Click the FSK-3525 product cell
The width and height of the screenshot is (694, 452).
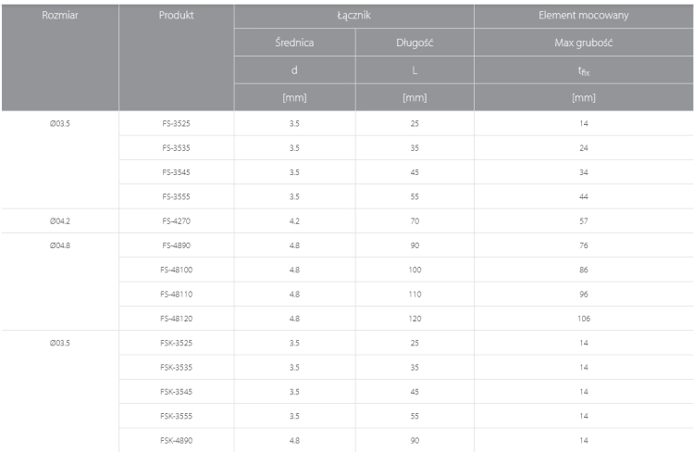(x=176, y=343)
